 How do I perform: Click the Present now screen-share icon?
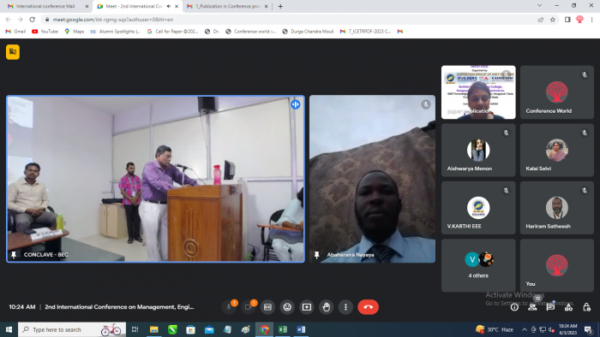[307, 307]
